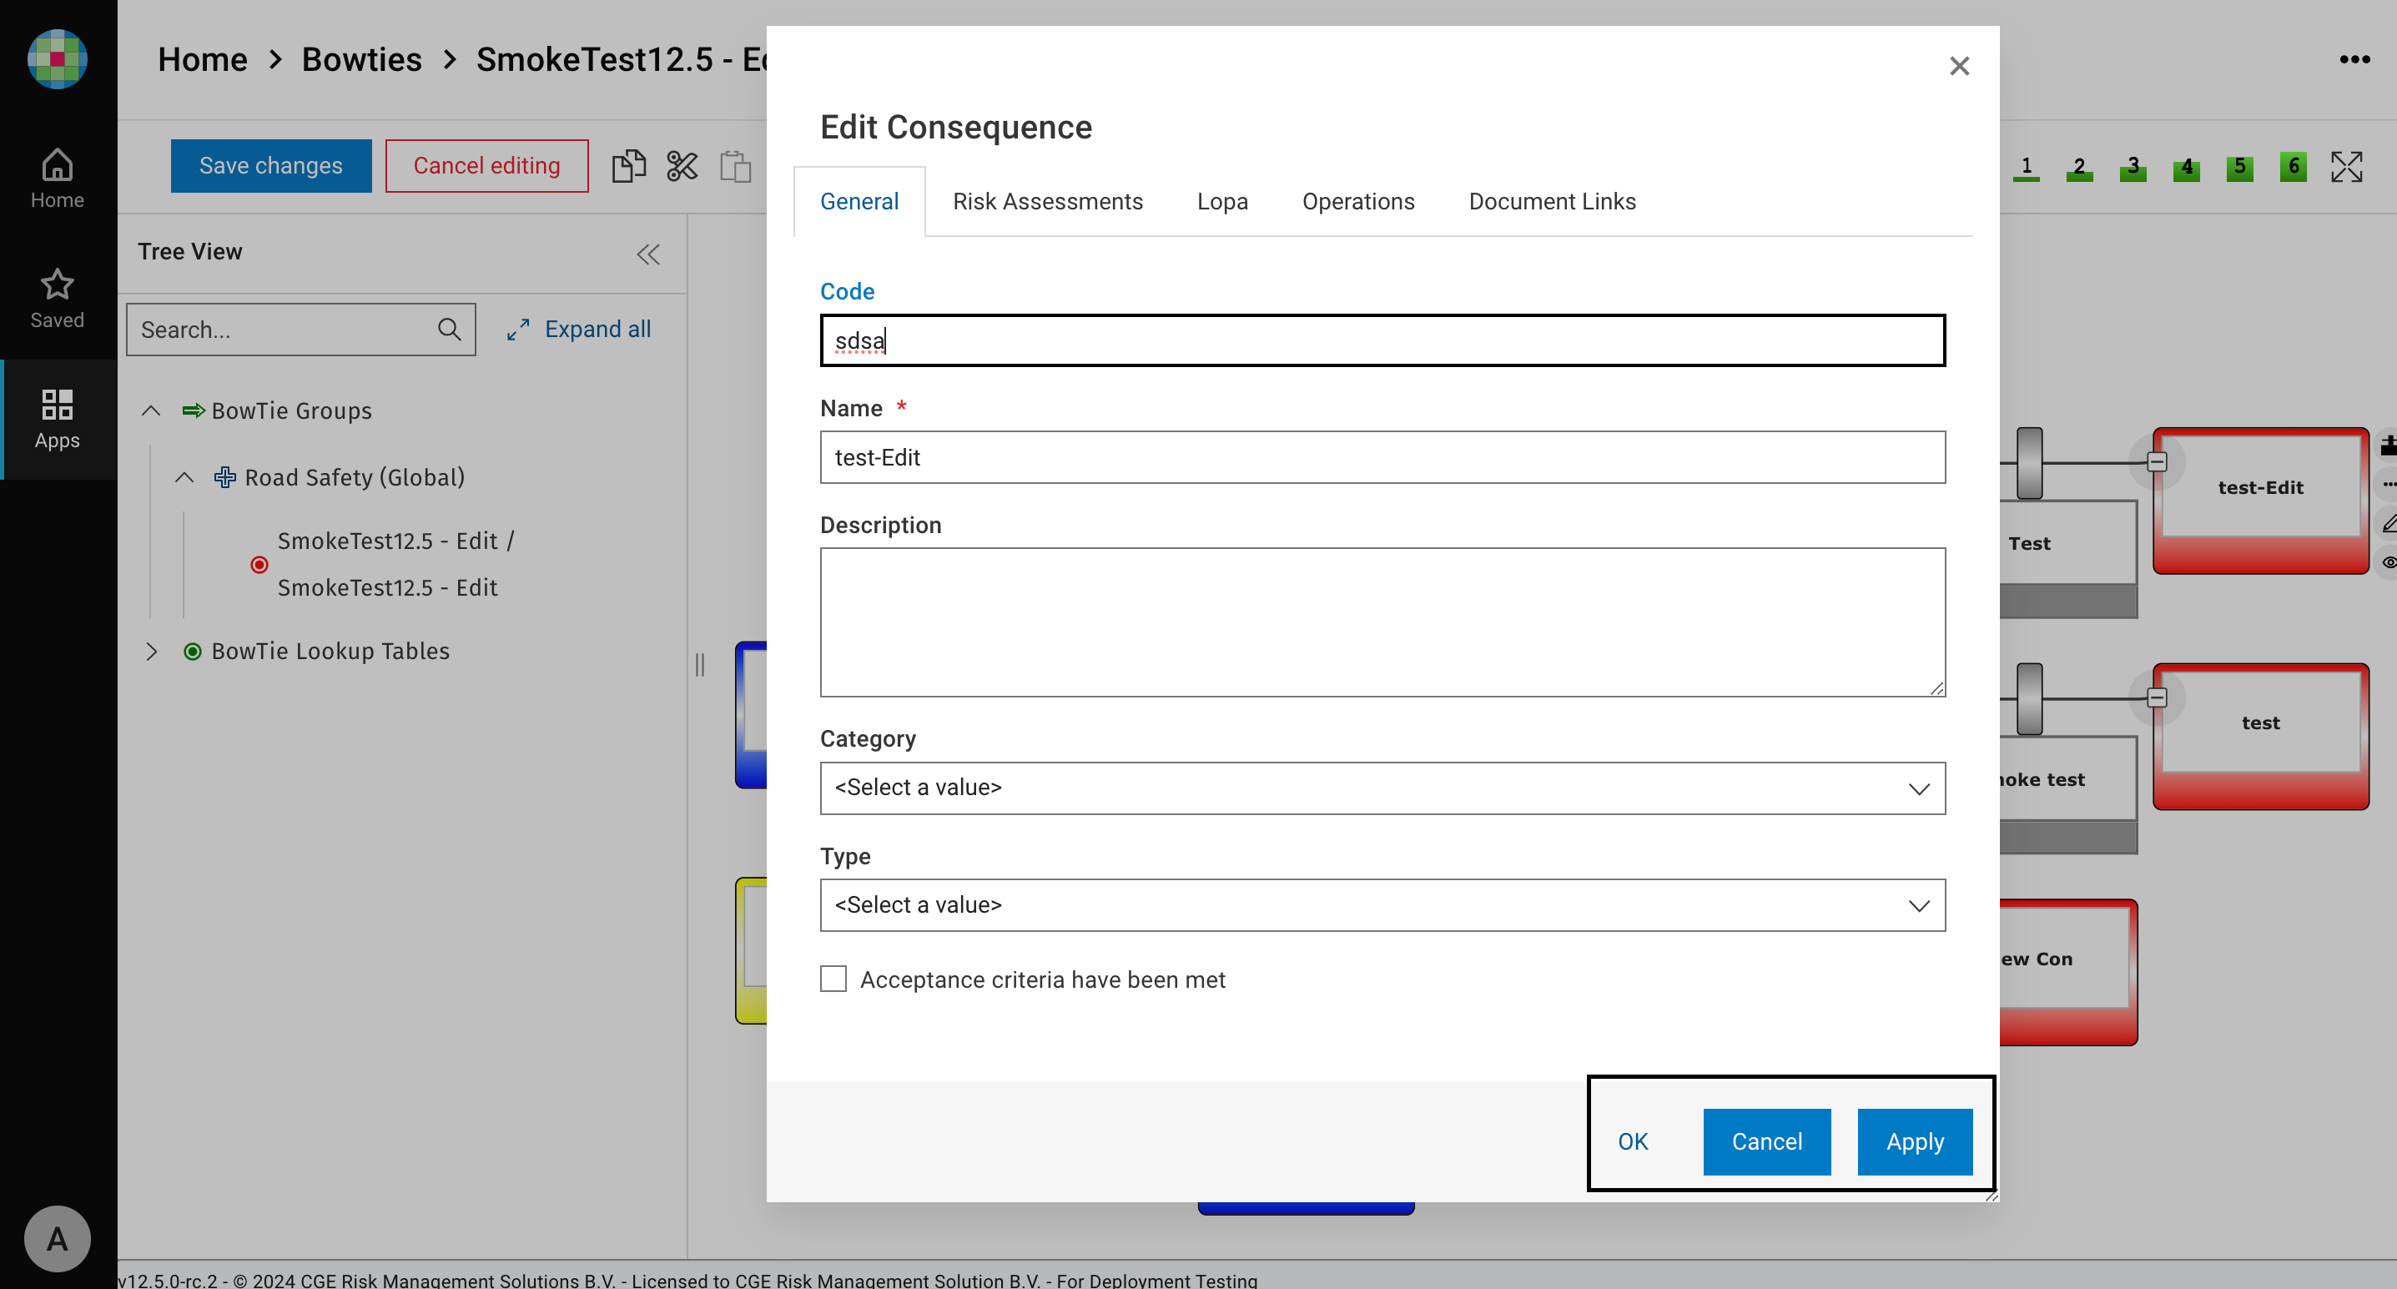Select level 6 depth indicator
This screenshot has width=2397, height=1289.
(2293, 167)
